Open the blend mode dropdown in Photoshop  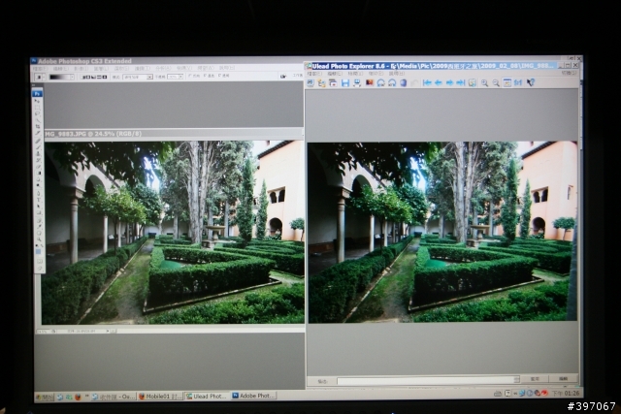point(138,78)
